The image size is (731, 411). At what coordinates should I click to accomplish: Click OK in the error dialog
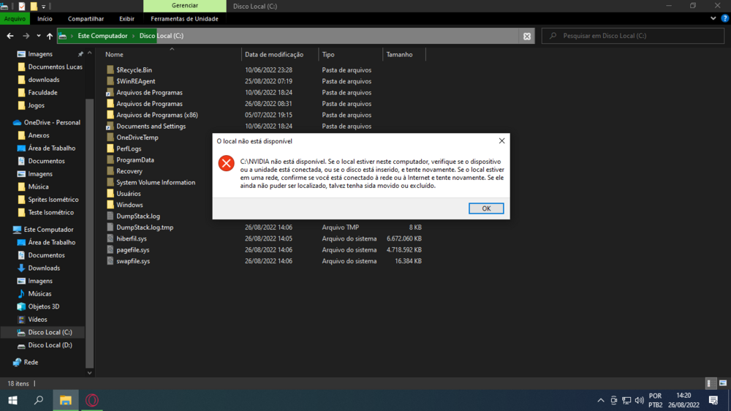[486, 208]
